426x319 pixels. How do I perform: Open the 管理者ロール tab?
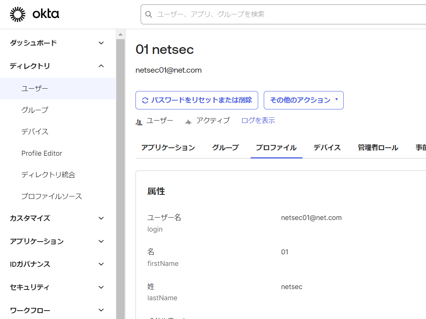(x=378, y=148)
